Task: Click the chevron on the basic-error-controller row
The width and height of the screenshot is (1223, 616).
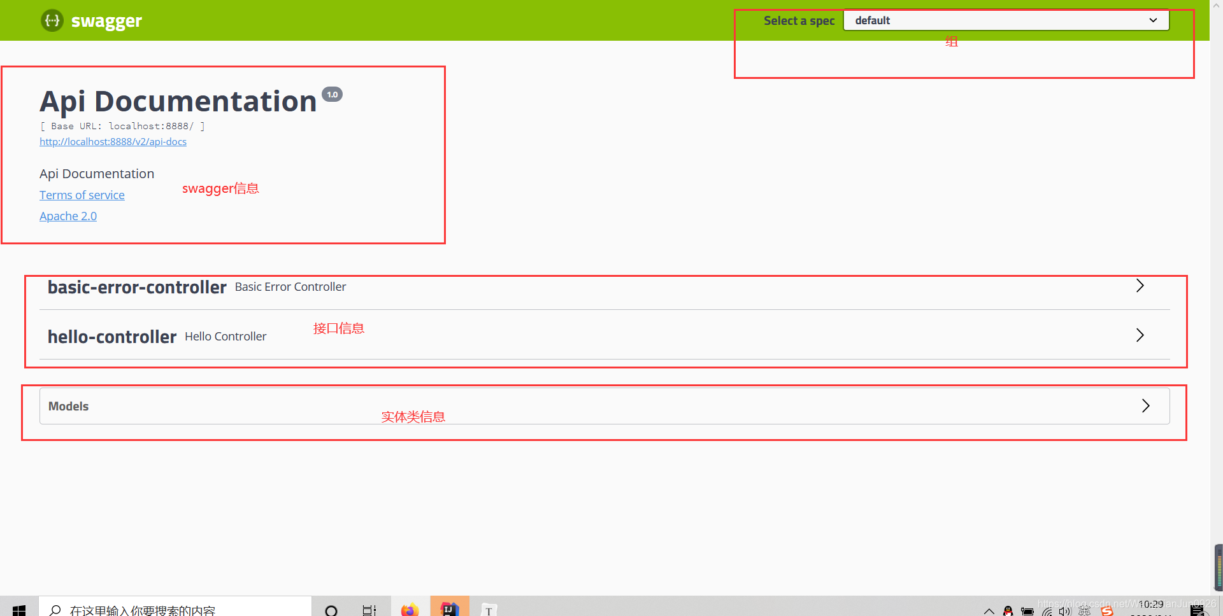Action: (x=1140, y=286)
